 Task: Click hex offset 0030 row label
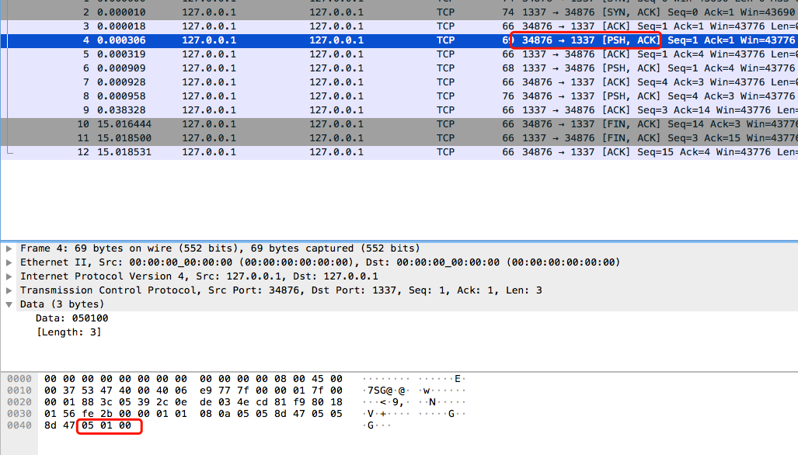point(19,414)
